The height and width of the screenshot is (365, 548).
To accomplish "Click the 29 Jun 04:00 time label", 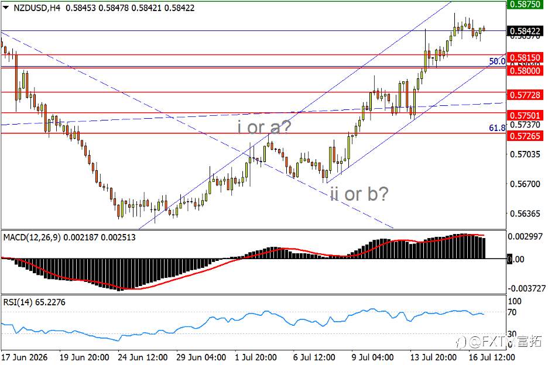I will tap(201, 357).
